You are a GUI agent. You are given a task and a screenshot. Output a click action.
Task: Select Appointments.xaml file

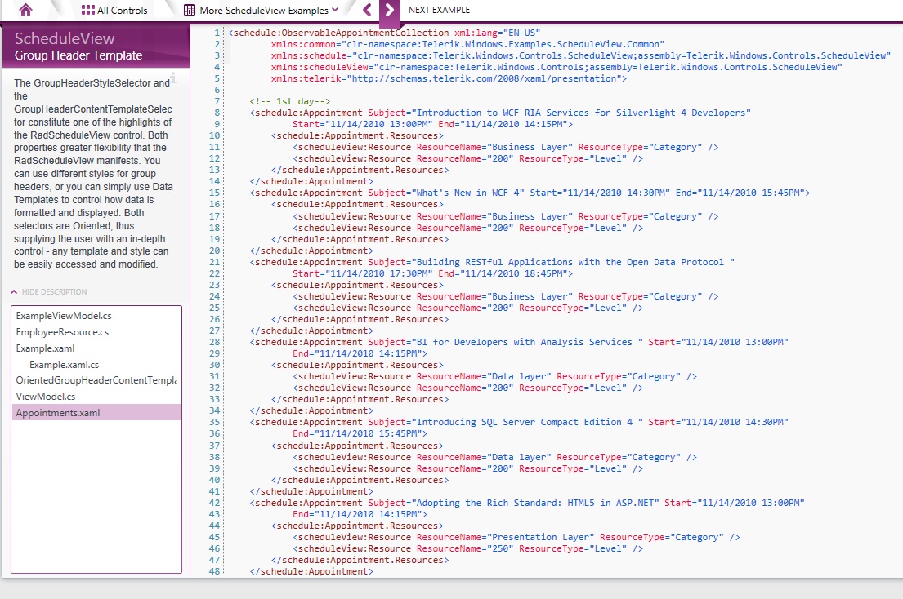coord(96,412)
